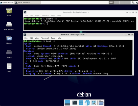The image size is (138, 106).
Task: Switch to the second workspace in pager
Action: click(x=117, y=3)
